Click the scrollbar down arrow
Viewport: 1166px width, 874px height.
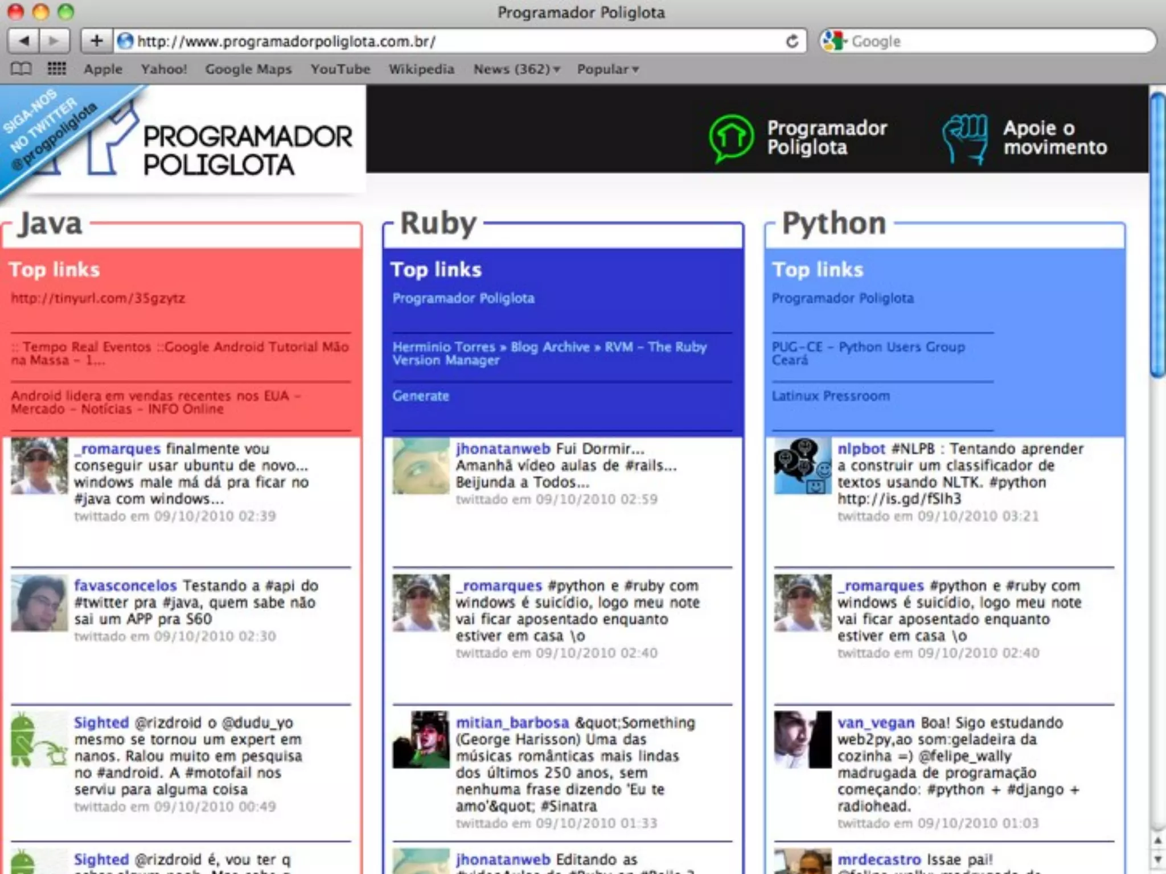(1157, 859)
